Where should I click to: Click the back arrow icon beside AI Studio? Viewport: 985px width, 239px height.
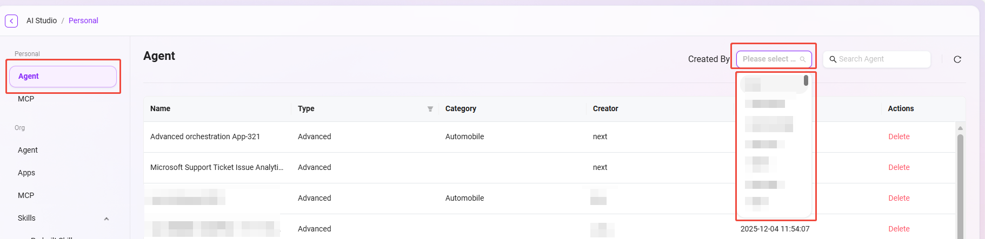point(11,21)
